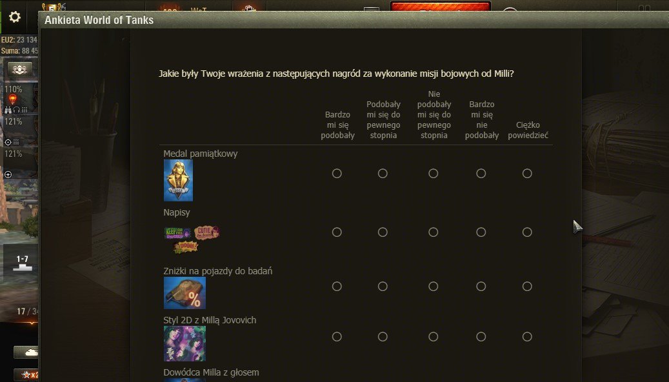This screenshot has width=669, height=382.
Task: Open the settings gear icon
Action: [x=14, y=17]
